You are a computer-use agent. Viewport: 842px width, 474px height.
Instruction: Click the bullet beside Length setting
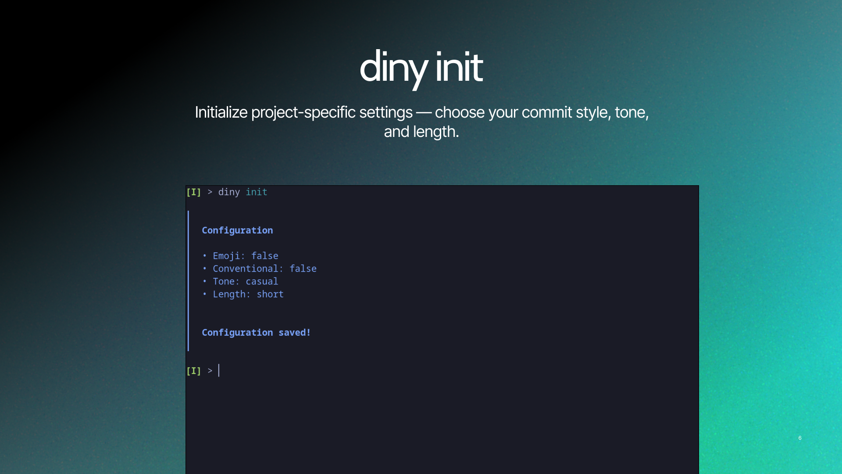click(x=205, y=294)
